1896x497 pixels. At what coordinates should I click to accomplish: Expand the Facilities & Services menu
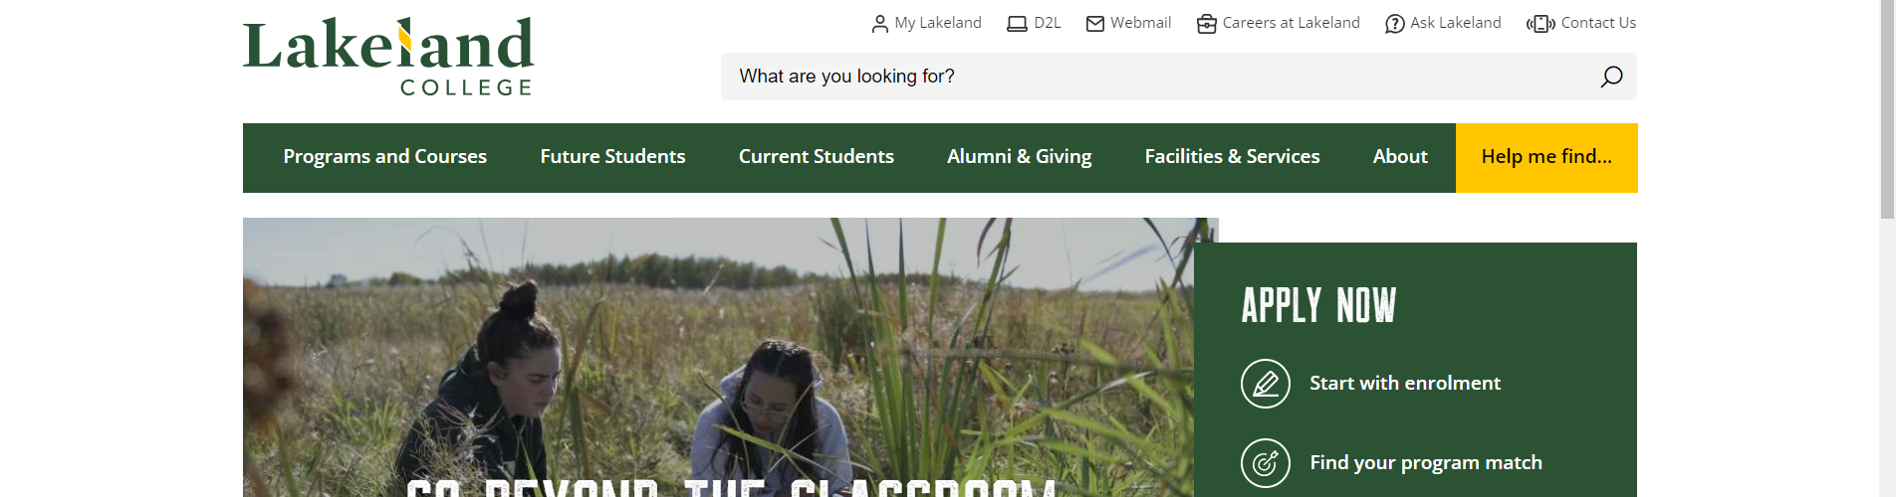[1232, 157]
